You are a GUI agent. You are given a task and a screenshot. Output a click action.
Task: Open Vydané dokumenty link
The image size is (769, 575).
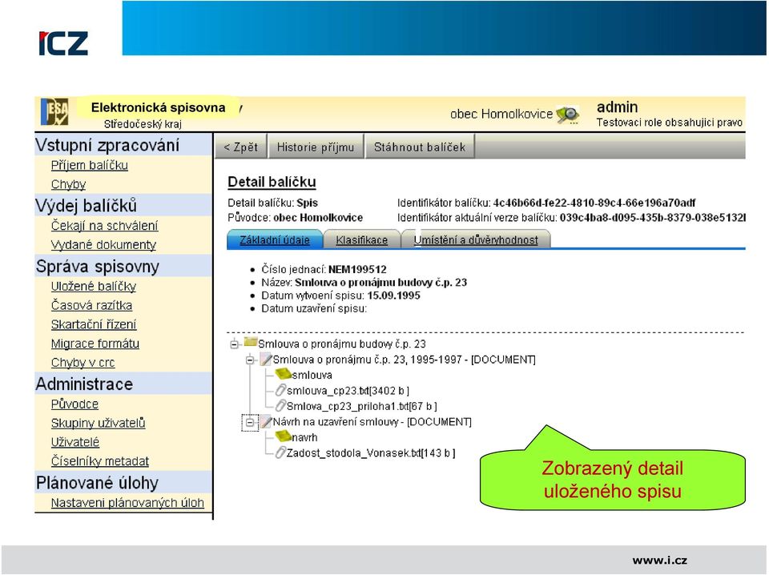coord(103,244)
